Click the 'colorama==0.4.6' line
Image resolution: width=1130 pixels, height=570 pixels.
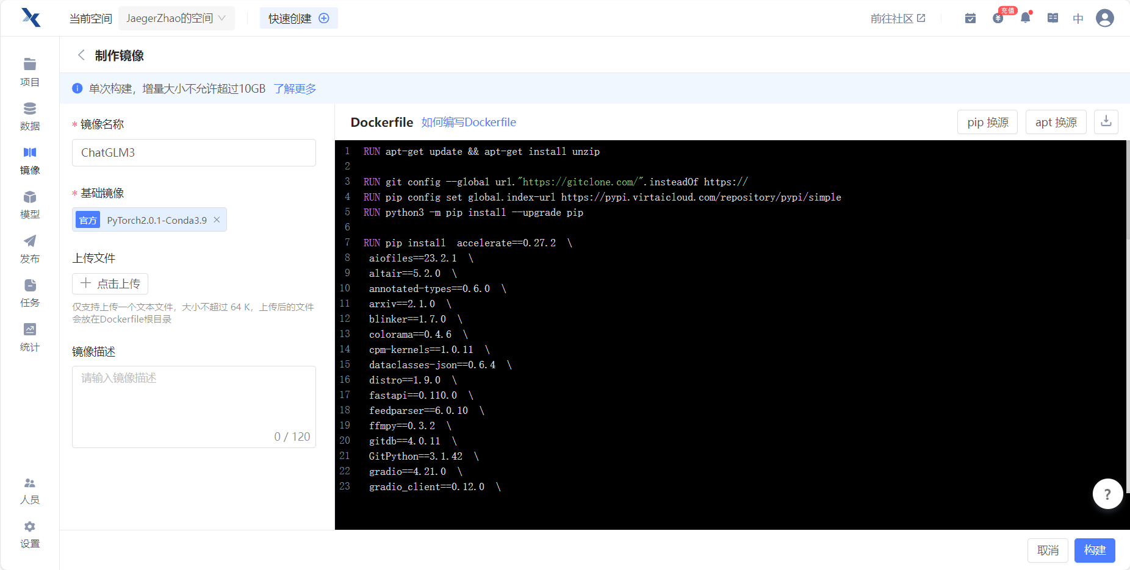click(418, 334)
